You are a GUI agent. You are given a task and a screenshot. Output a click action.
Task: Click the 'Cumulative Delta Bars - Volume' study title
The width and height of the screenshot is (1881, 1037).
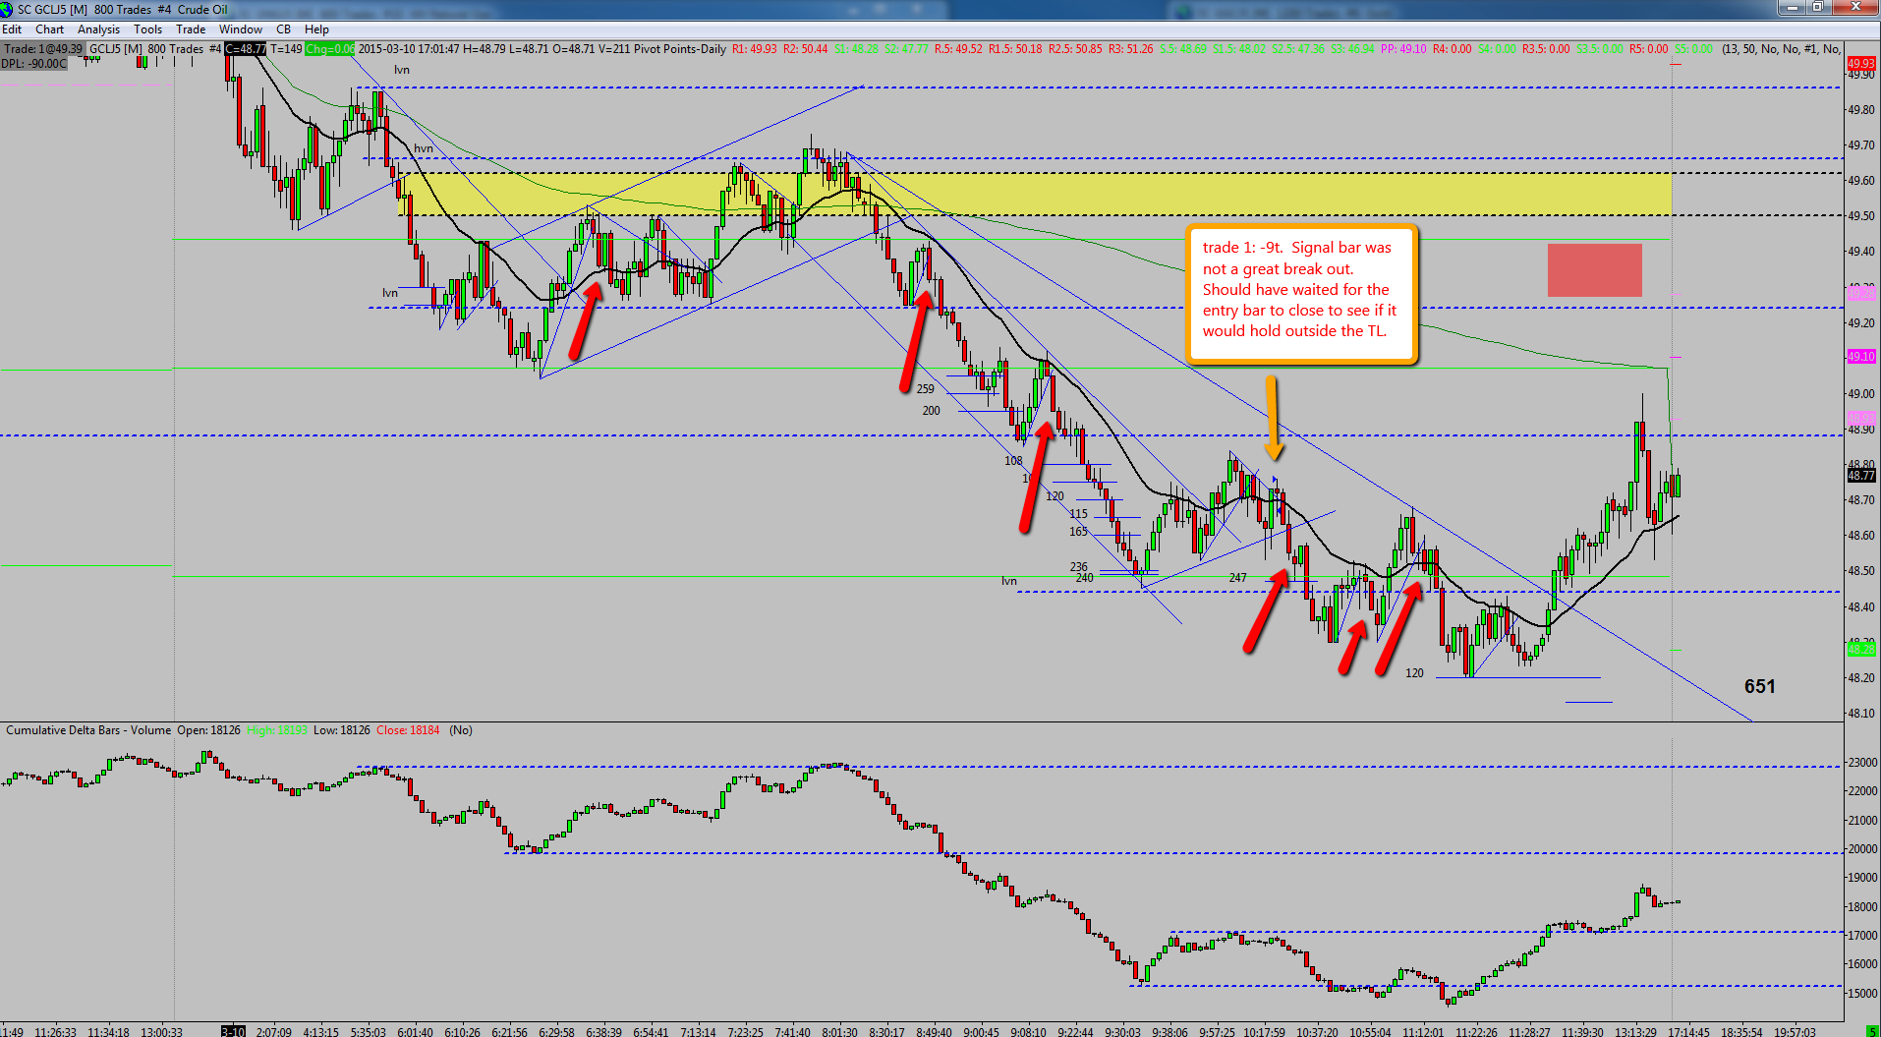tap(88, 730)
